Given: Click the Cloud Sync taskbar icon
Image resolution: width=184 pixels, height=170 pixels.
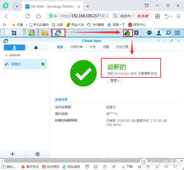Looking at the screenshot, I should pos(59,33).
